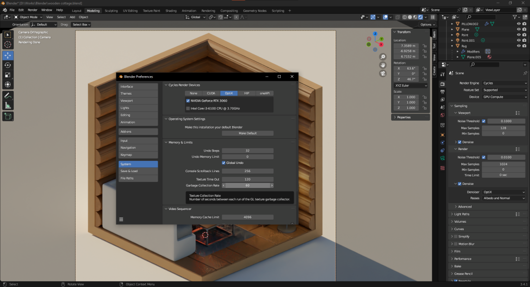Viewport: 530px width, 287px height.
Task: Switch to the Shading workspace tab
Action: (x=171, y=10)
